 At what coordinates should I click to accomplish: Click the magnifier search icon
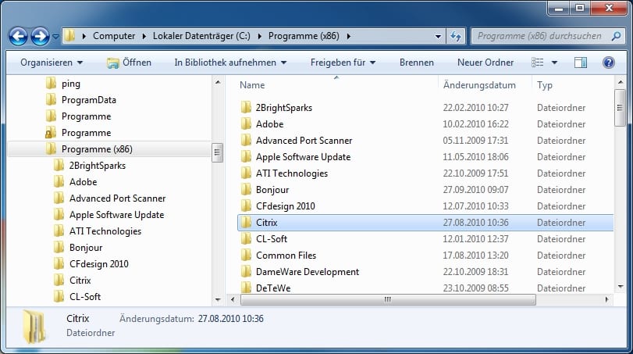pos(616,36)
